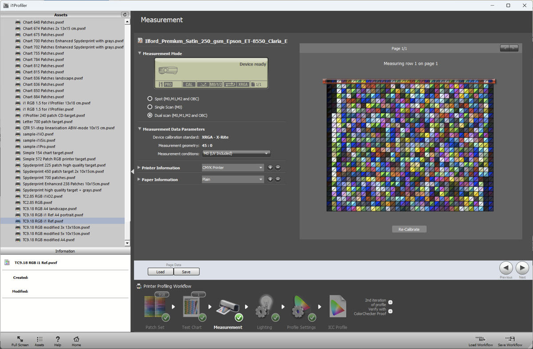Viewport: 533px width, 349px height.
Task: Click the Re-Calibrate button
Action: pos(409,230)
